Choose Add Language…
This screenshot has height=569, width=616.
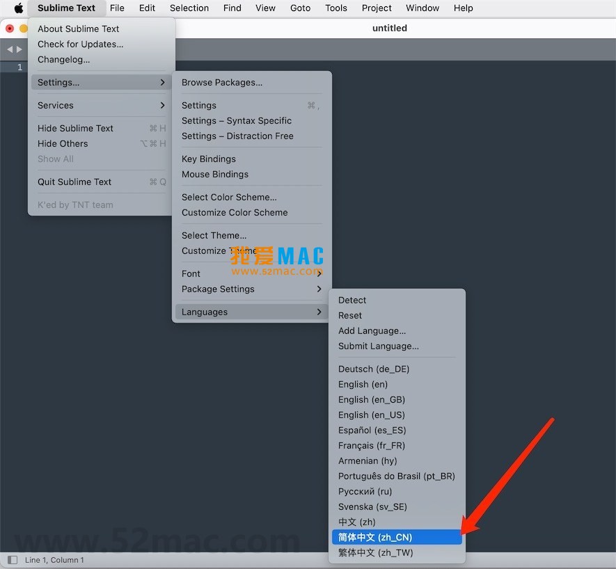(397, 330)
